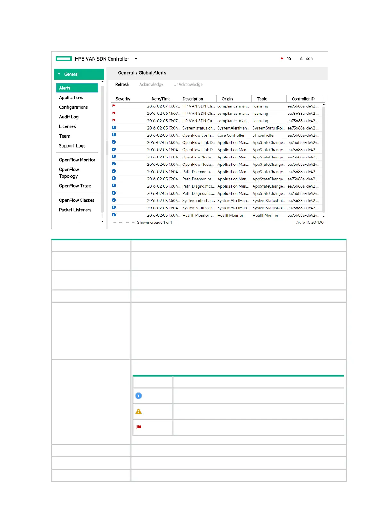Screen dimensions: 381x508
Task: Sort by Description column header
Action: point(193,99)
